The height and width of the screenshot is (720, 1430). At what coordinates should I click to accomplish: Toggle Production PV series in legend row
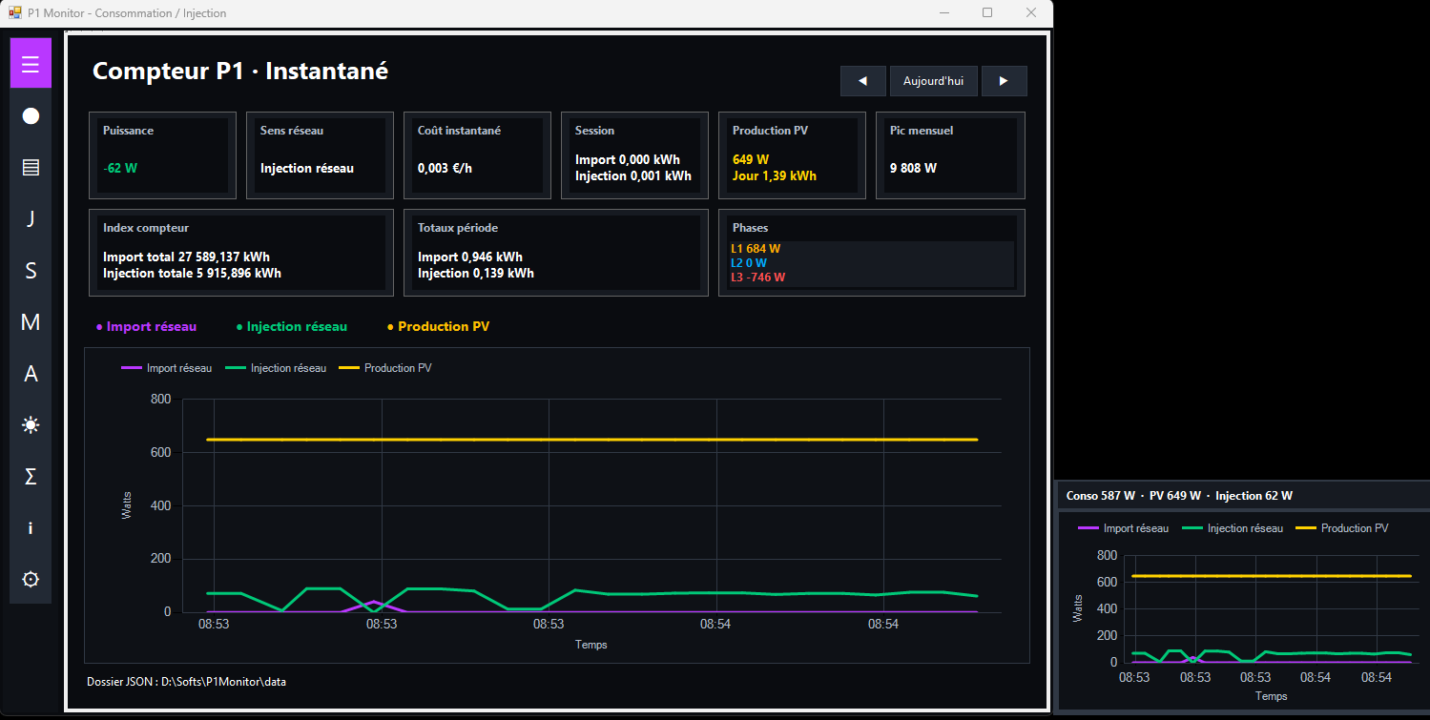[x=438, y=326]
